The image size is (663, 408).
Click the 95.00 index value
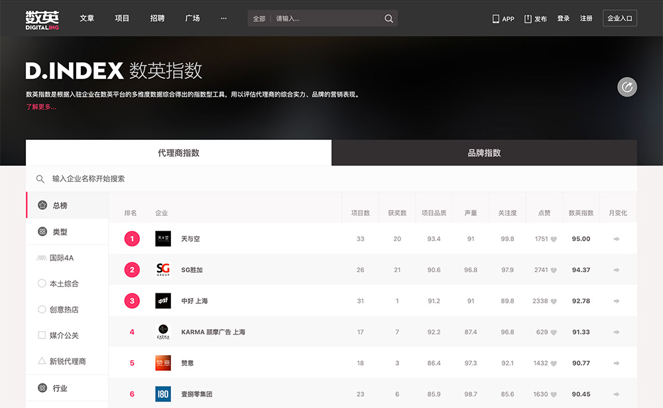coord(581,238)
